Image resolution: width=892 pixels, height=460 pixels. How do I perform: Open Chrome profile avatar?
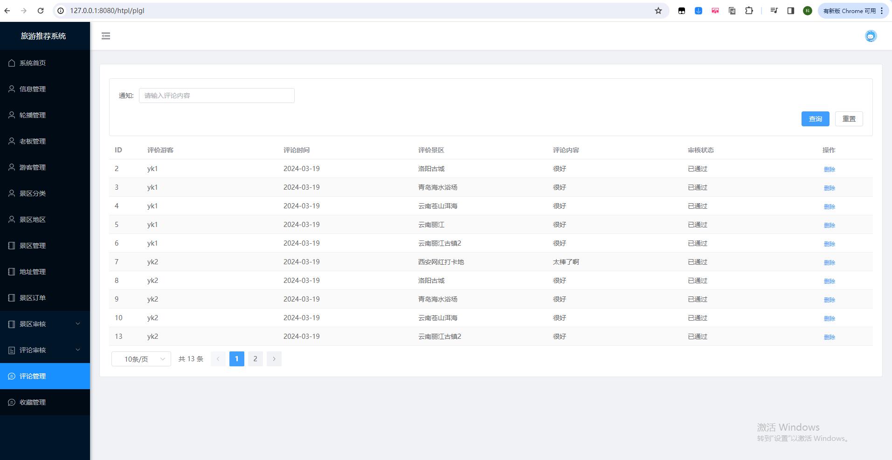pyautogui.click(x=808, y=11)
